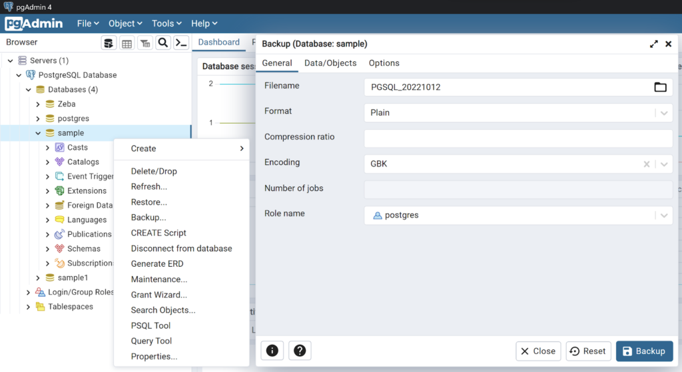Click the Compression ratio input field
The height and width of the screenshot is (372, 682).
517,138
